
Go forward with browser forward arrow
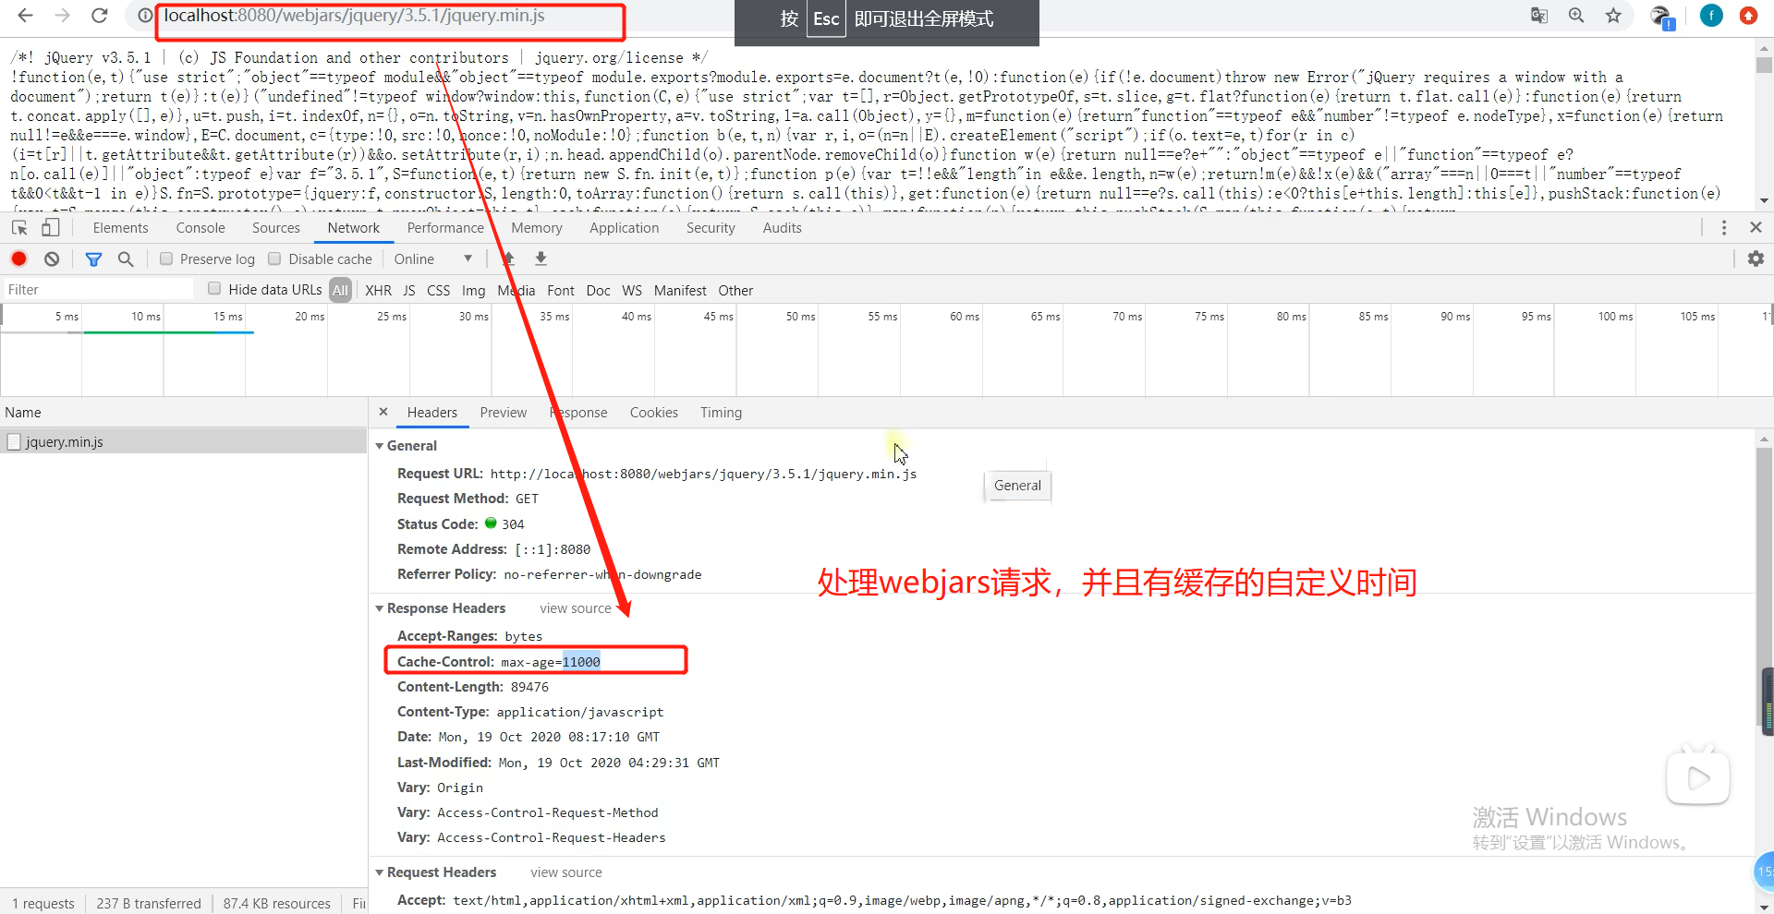62,16
